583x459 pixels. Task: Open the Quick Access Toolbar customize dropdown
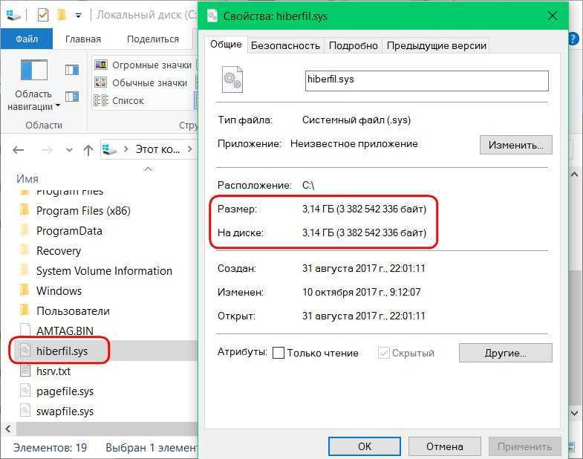[x=78, y=16]
